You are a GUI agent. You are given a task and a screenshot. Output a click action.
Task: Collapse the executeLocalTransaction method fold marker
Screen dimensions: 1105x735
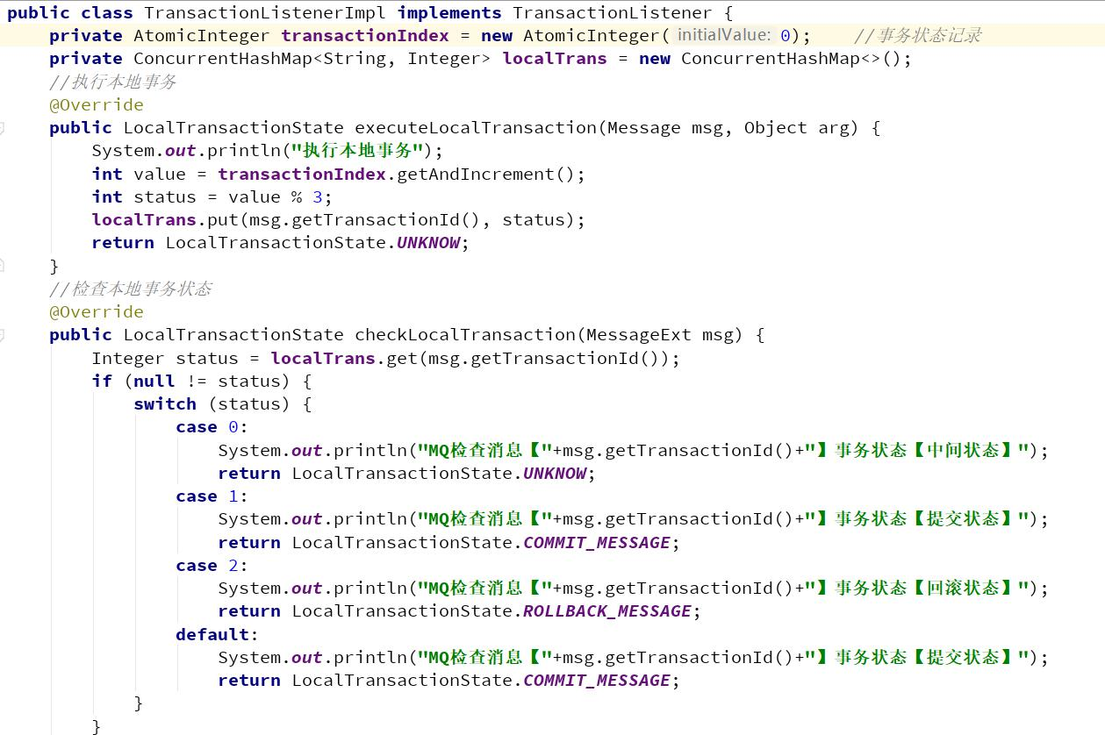click(x=2, y=128)
